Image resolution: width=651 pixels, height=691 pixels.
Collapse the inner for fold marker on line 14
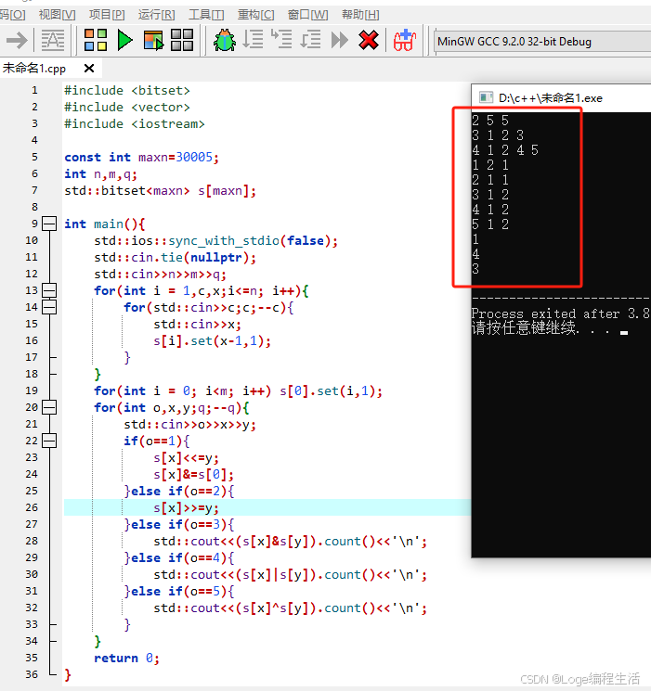(x=49, y=307)
